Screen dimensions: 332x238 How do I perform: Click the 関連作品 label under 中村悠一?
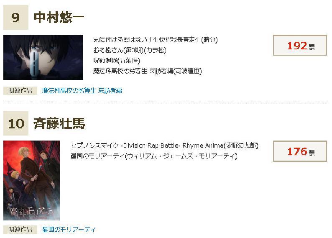(x=20, y=91)
